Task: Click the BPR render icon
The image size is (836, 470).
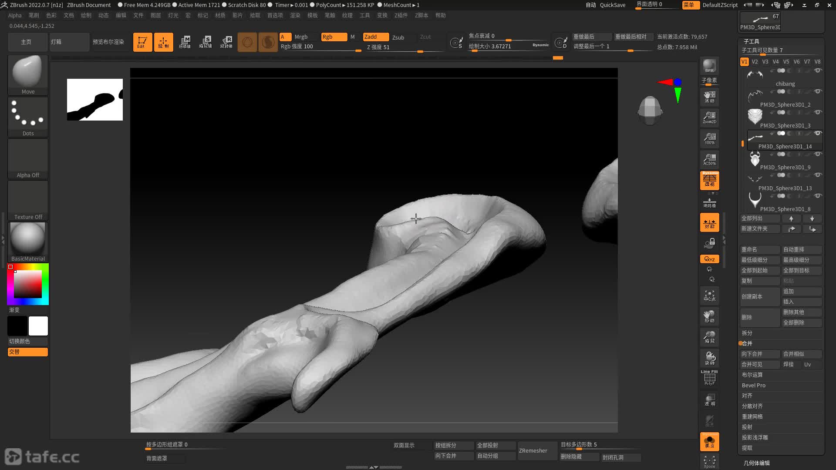Action: [709, 66]
